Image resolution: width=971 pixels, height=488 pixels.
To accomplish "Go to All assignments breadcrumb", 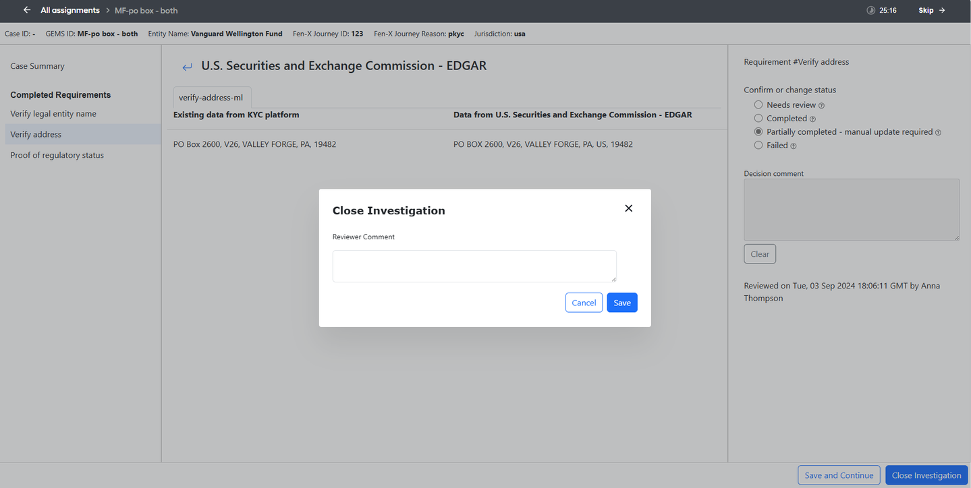I will pyautogui.click(x=70, y=10).
